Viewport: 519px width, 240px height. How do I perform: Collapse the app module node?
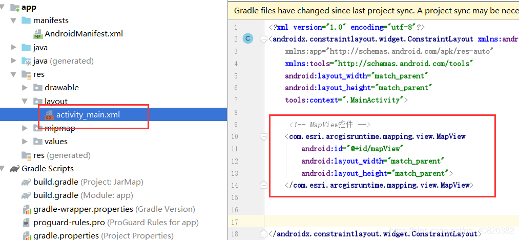[x=3, y=7]
